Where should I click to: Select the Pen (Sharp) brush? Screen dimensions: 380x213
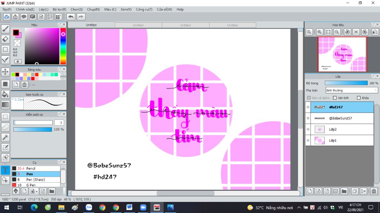(x=36, y=179)
